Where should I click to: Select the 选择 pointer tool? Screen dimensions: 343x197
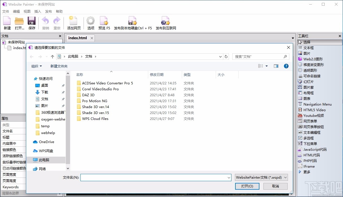coord(320,42)
